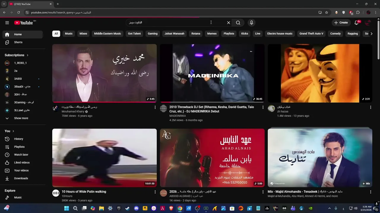Select the Rapping chip

tap(353, 34)
